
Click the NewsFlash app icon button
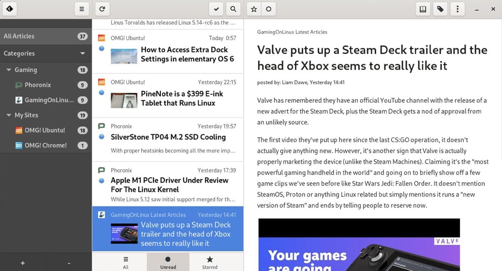pos(9,9)
